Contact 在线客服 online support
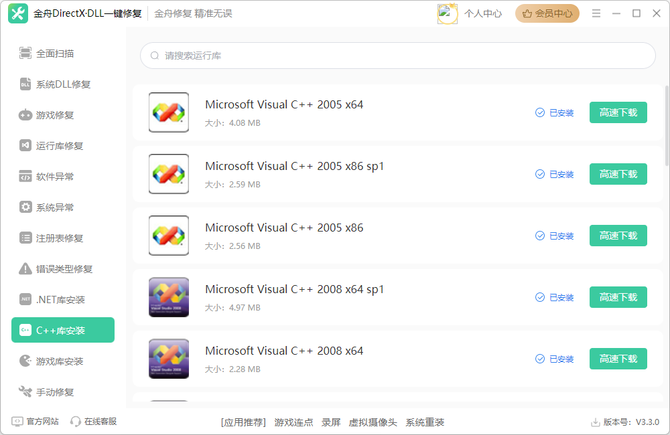This screenshot has width=670, height=435. (100, 422)
